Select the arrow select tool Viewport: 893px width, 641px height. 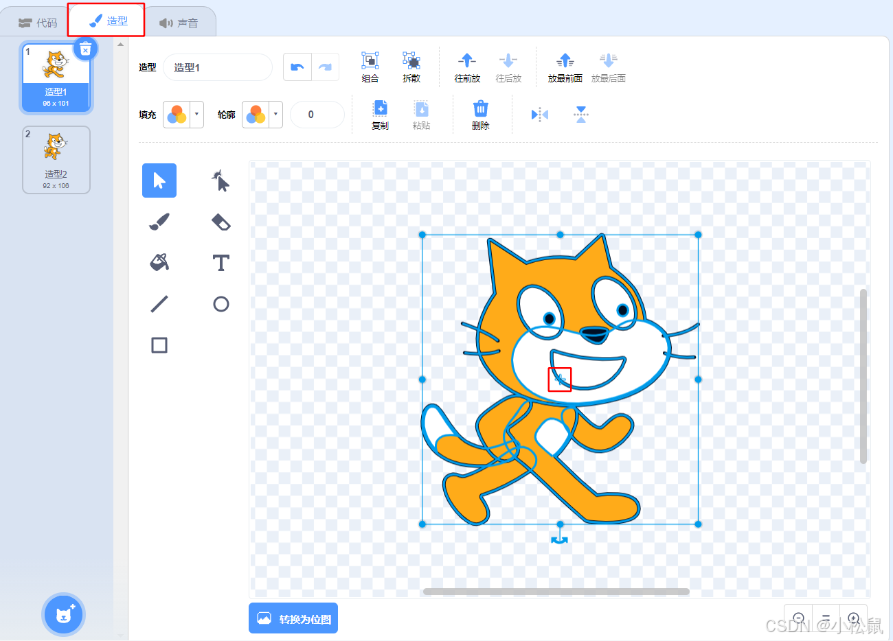[x=159, y=180]
